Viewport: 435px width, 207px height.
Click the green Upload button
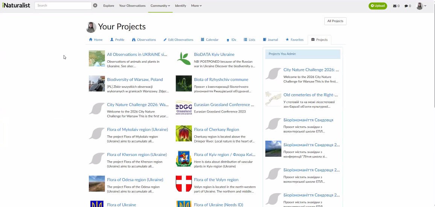[377, 6]
